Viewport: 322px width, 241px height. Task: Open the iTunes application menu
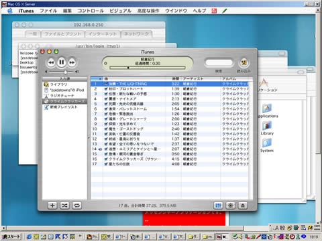[26, 11]
